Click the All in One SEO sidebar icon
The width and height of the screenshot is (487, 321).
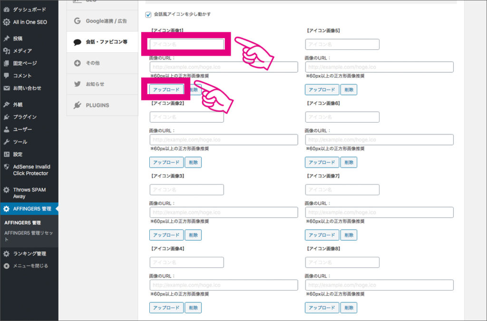click(x=6, y=21)
